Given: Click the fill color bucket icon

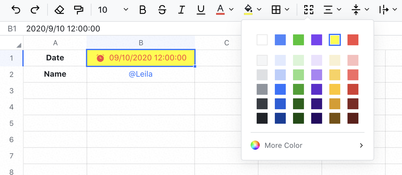Looking at the screenshot, I should (x=248, y=10).
